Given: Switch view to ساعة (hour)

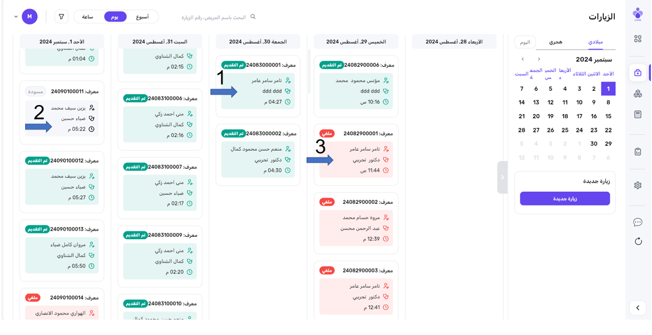Looking at the screenshot, I should pos(88,17).
